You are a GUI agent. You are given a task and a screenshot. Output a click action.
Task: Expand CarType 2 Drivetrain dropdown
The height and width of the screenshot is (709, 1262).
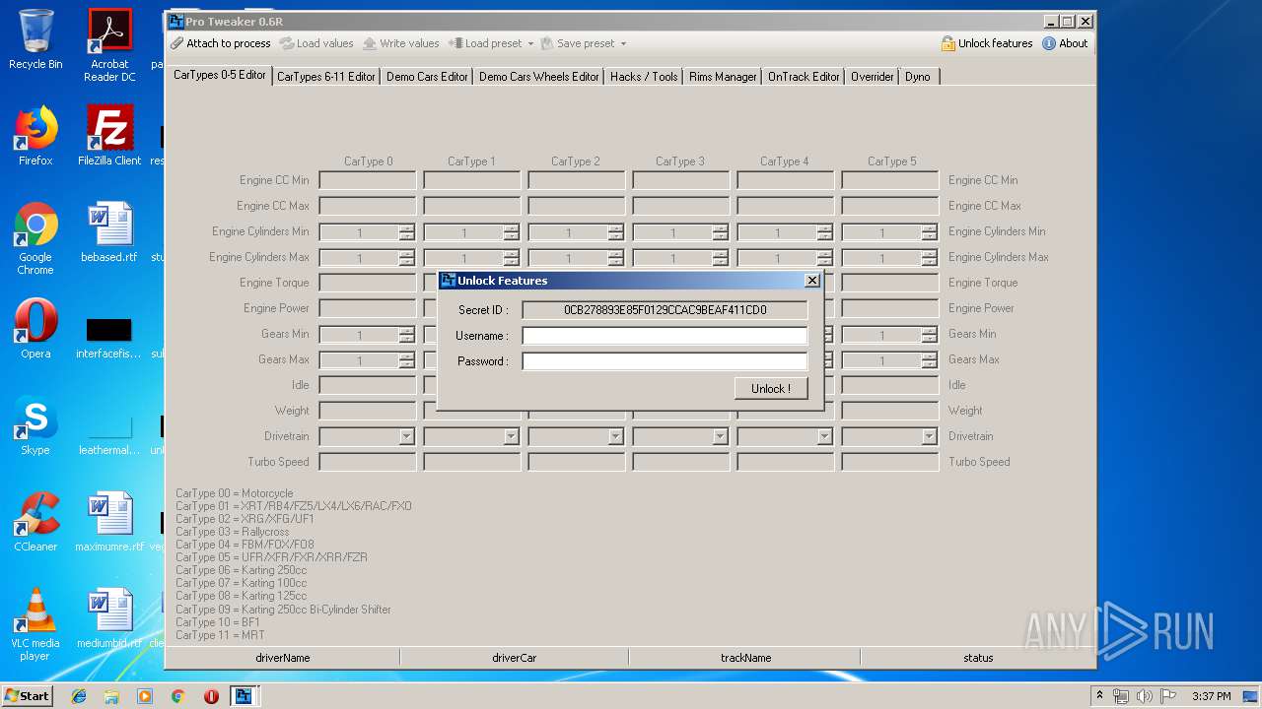tap(615, 436)
